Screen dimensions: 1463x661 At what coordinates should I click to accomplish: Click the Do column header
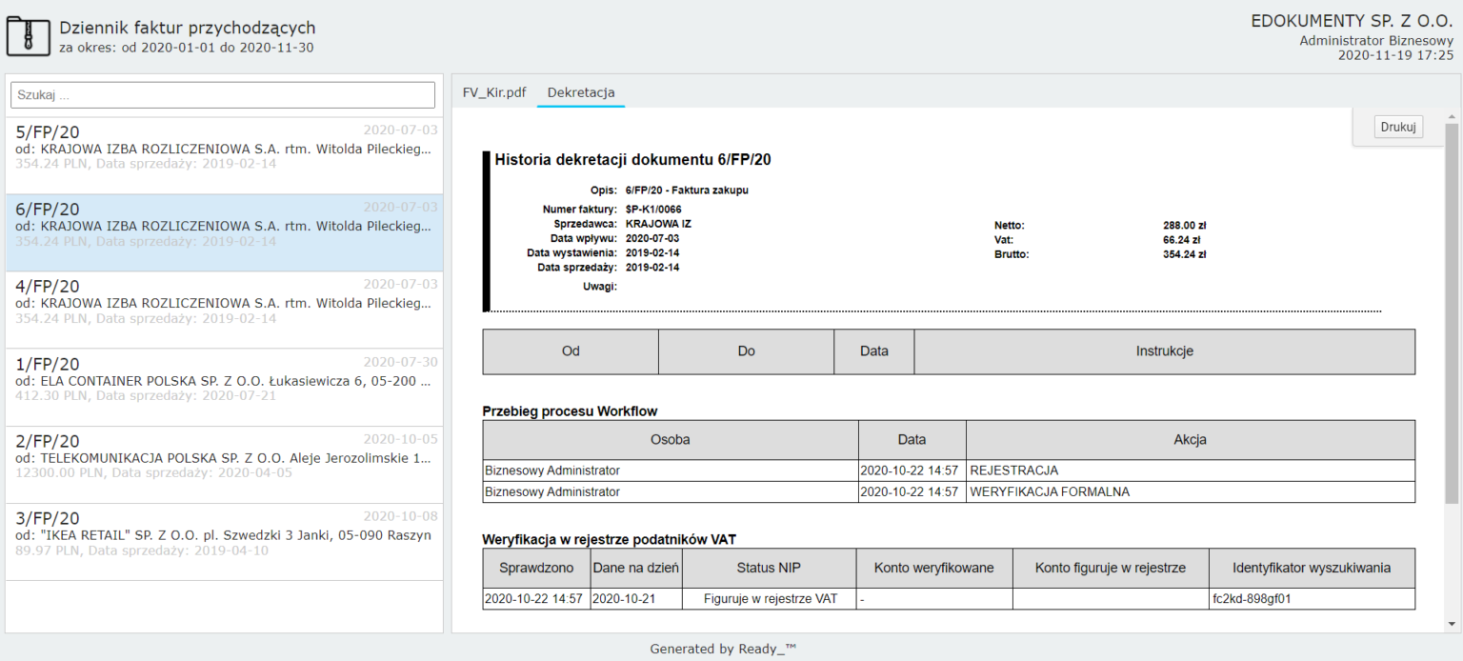tap(746, 351)
